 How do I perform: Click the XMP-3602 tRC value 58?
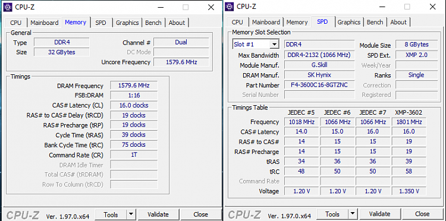tap(409, 172)
